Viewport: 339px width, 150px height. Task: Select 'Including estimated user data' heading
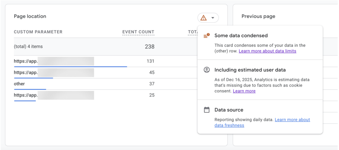pos(250,70)
